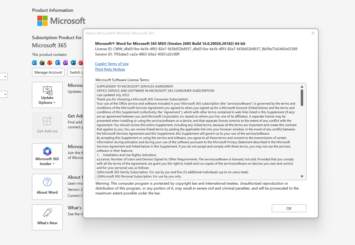Click the 'Last updated July 2022' line
Viewport: 355px width, 245px height.
tap(113, 95)
